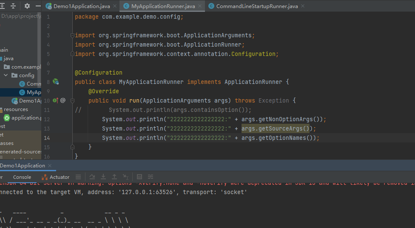Viewport: 415px width, 228px height.
Task: Switch to Demo1Application.java editor tab
Action: click(x=82, y=6)
